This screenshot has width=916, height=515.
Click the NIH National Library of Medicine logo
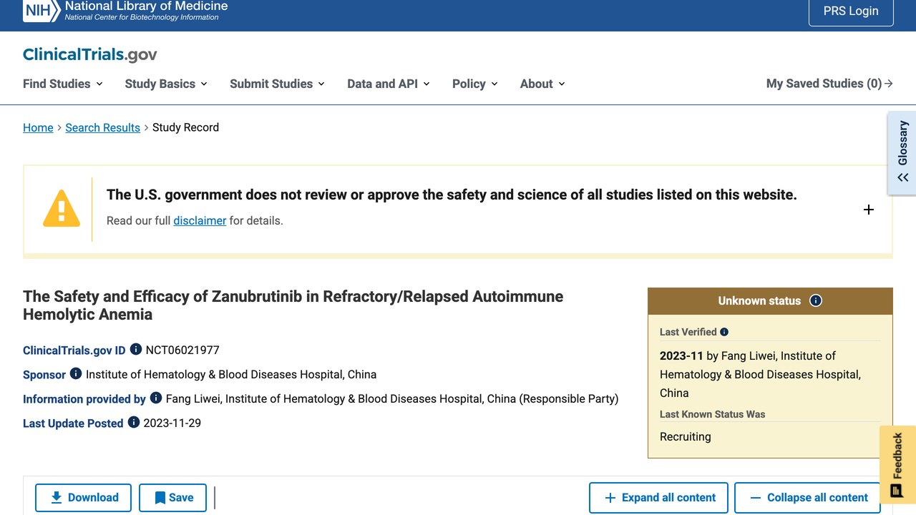(x=125, y=11)
